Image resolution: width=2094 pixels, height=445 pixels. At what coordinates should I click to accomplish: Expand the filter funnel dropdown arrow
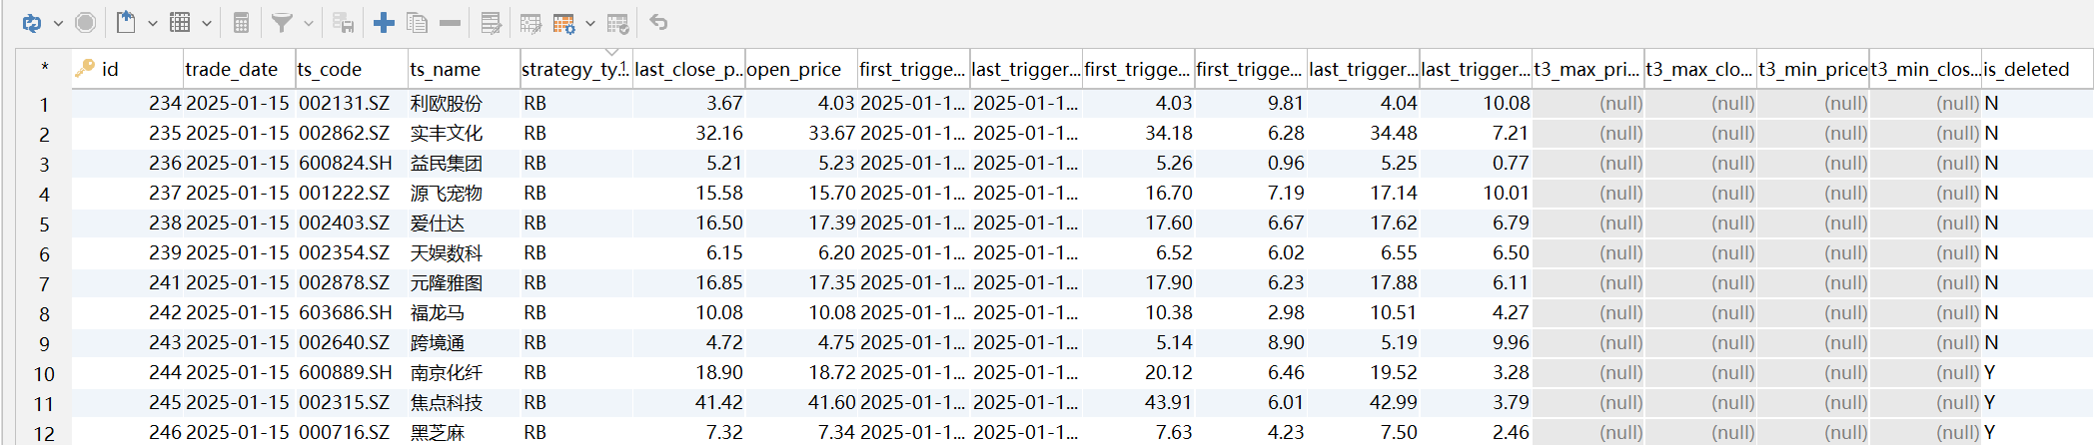(x=309, y=22)
